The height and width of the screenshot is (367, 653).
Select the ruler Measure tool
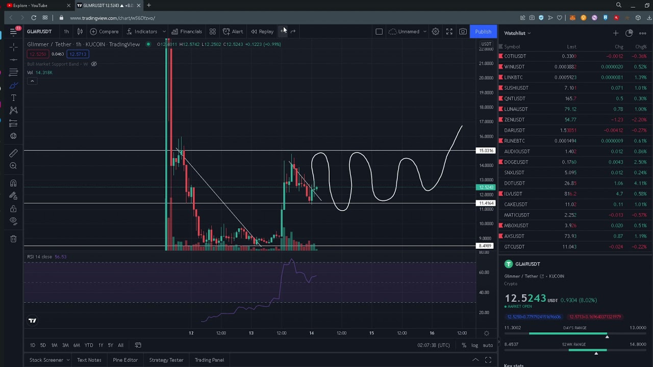point(13,153)
